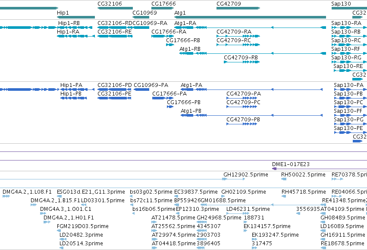Click the EC39837.5prime EST
The width and height of the screenshot is (367, 250).
tap(177, 196)
